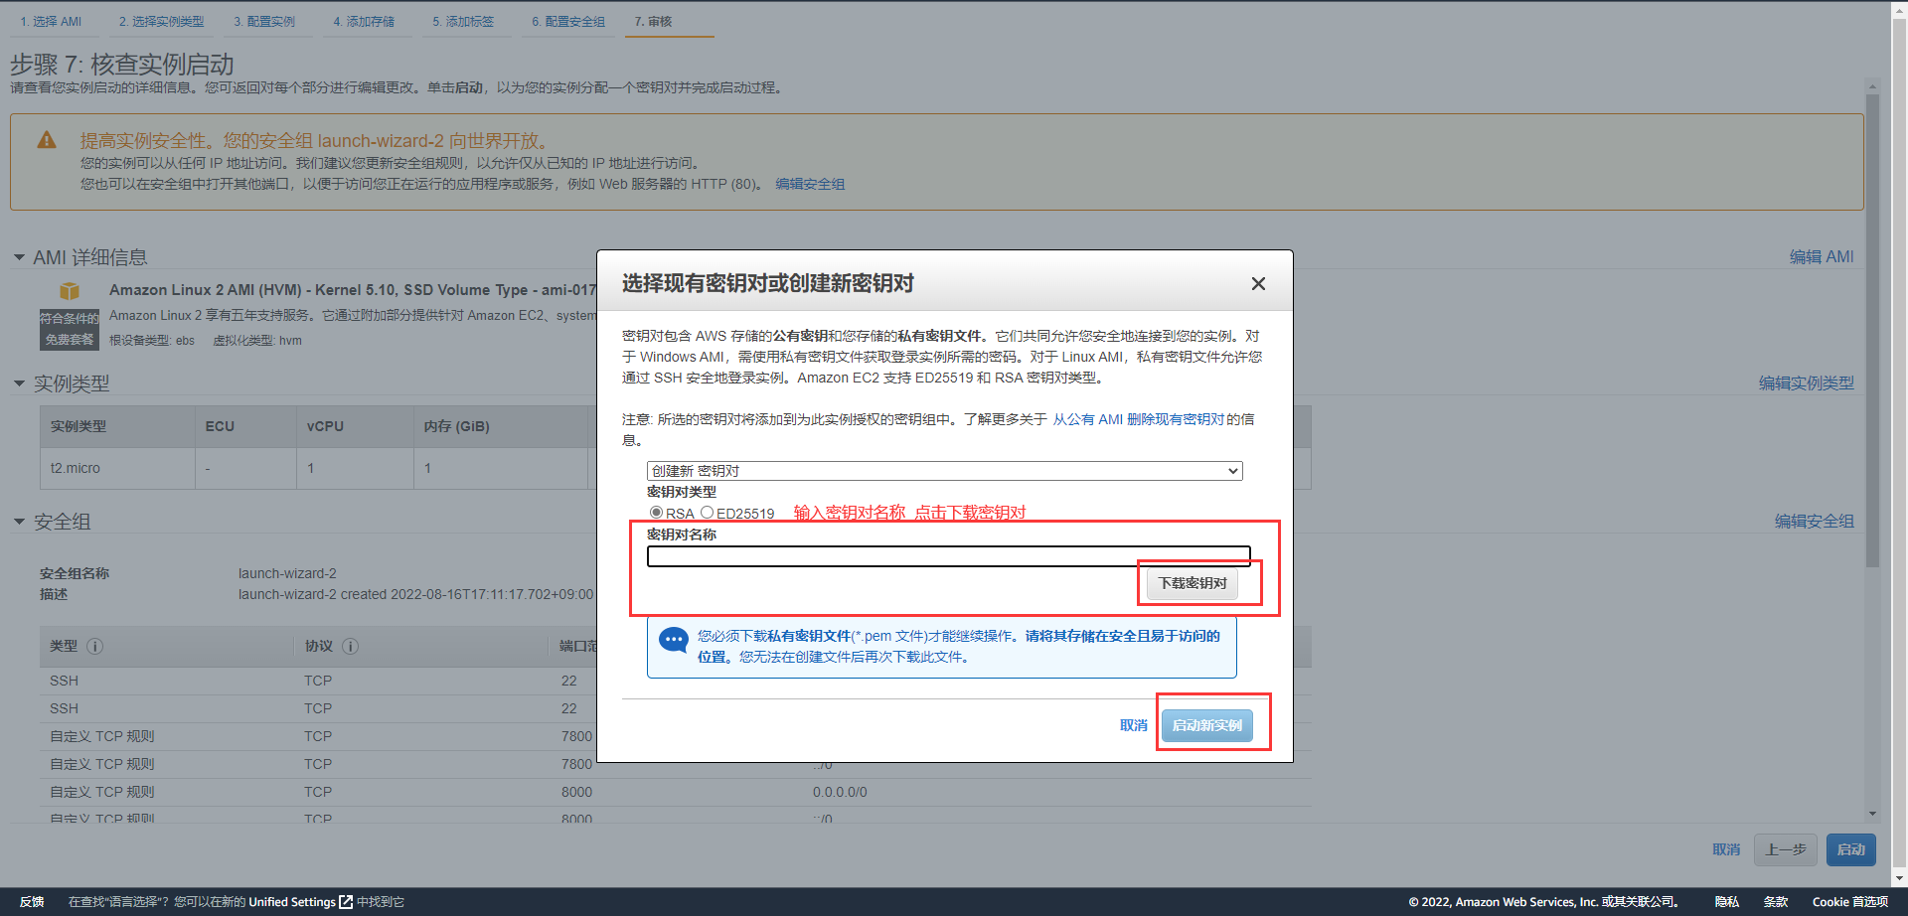Click the 下载密钥对 button
This screenshot has height=916, width=1908.
click(1192, 583)
